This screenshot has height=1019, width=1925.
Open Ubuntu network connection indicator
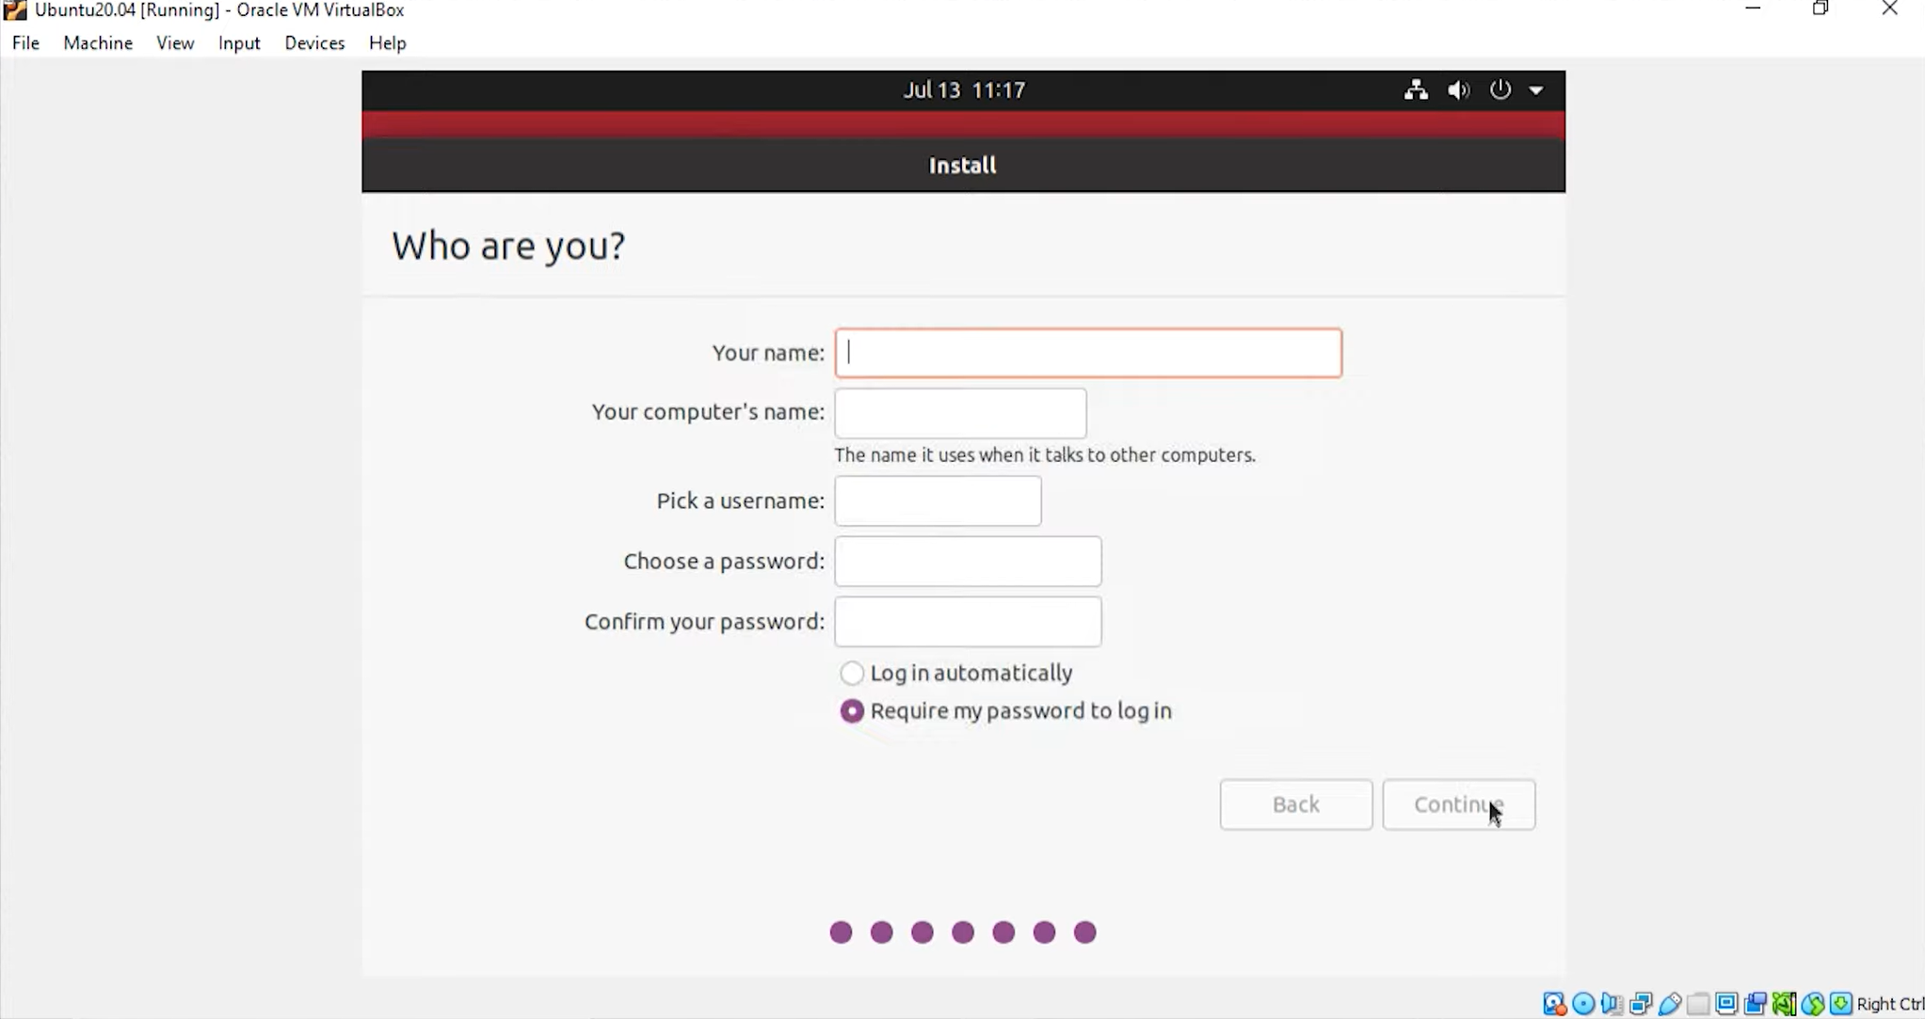point(1416,90)
